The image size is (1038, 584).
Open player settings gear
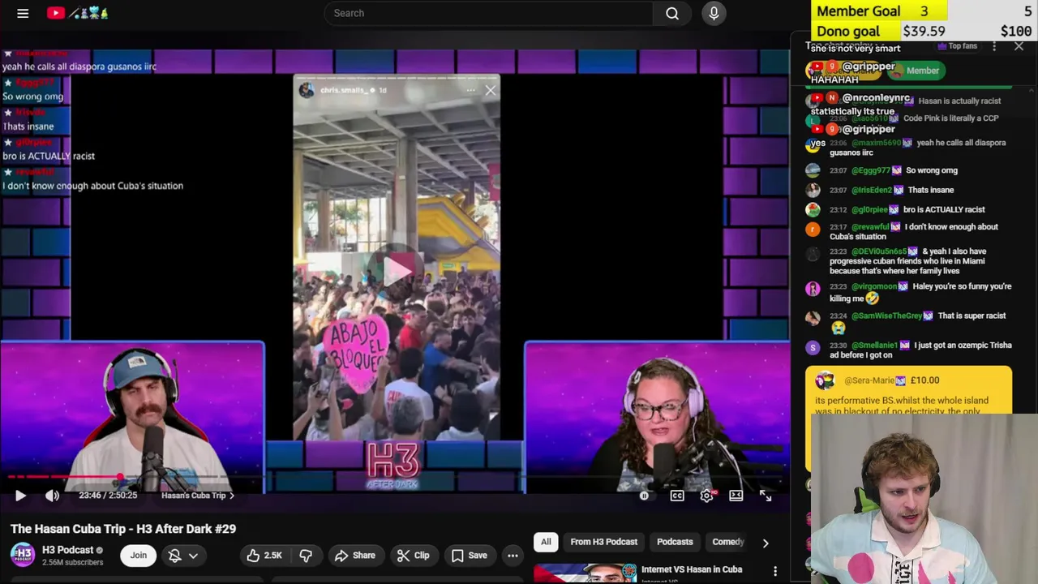[707, 496]
